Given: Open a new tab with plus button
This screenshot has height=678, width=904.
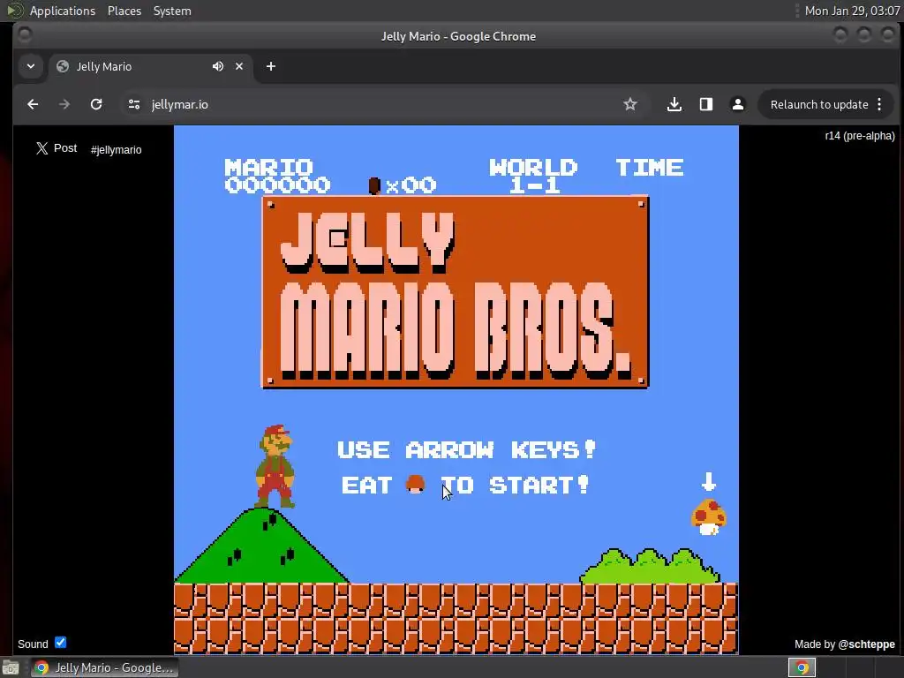Looking at the screenshot, I should pyautogui.click(x=271, y=66).
